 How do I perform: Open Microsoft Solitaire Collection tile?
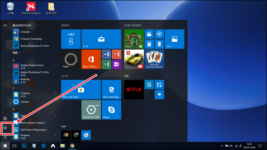tap(154, 59)
